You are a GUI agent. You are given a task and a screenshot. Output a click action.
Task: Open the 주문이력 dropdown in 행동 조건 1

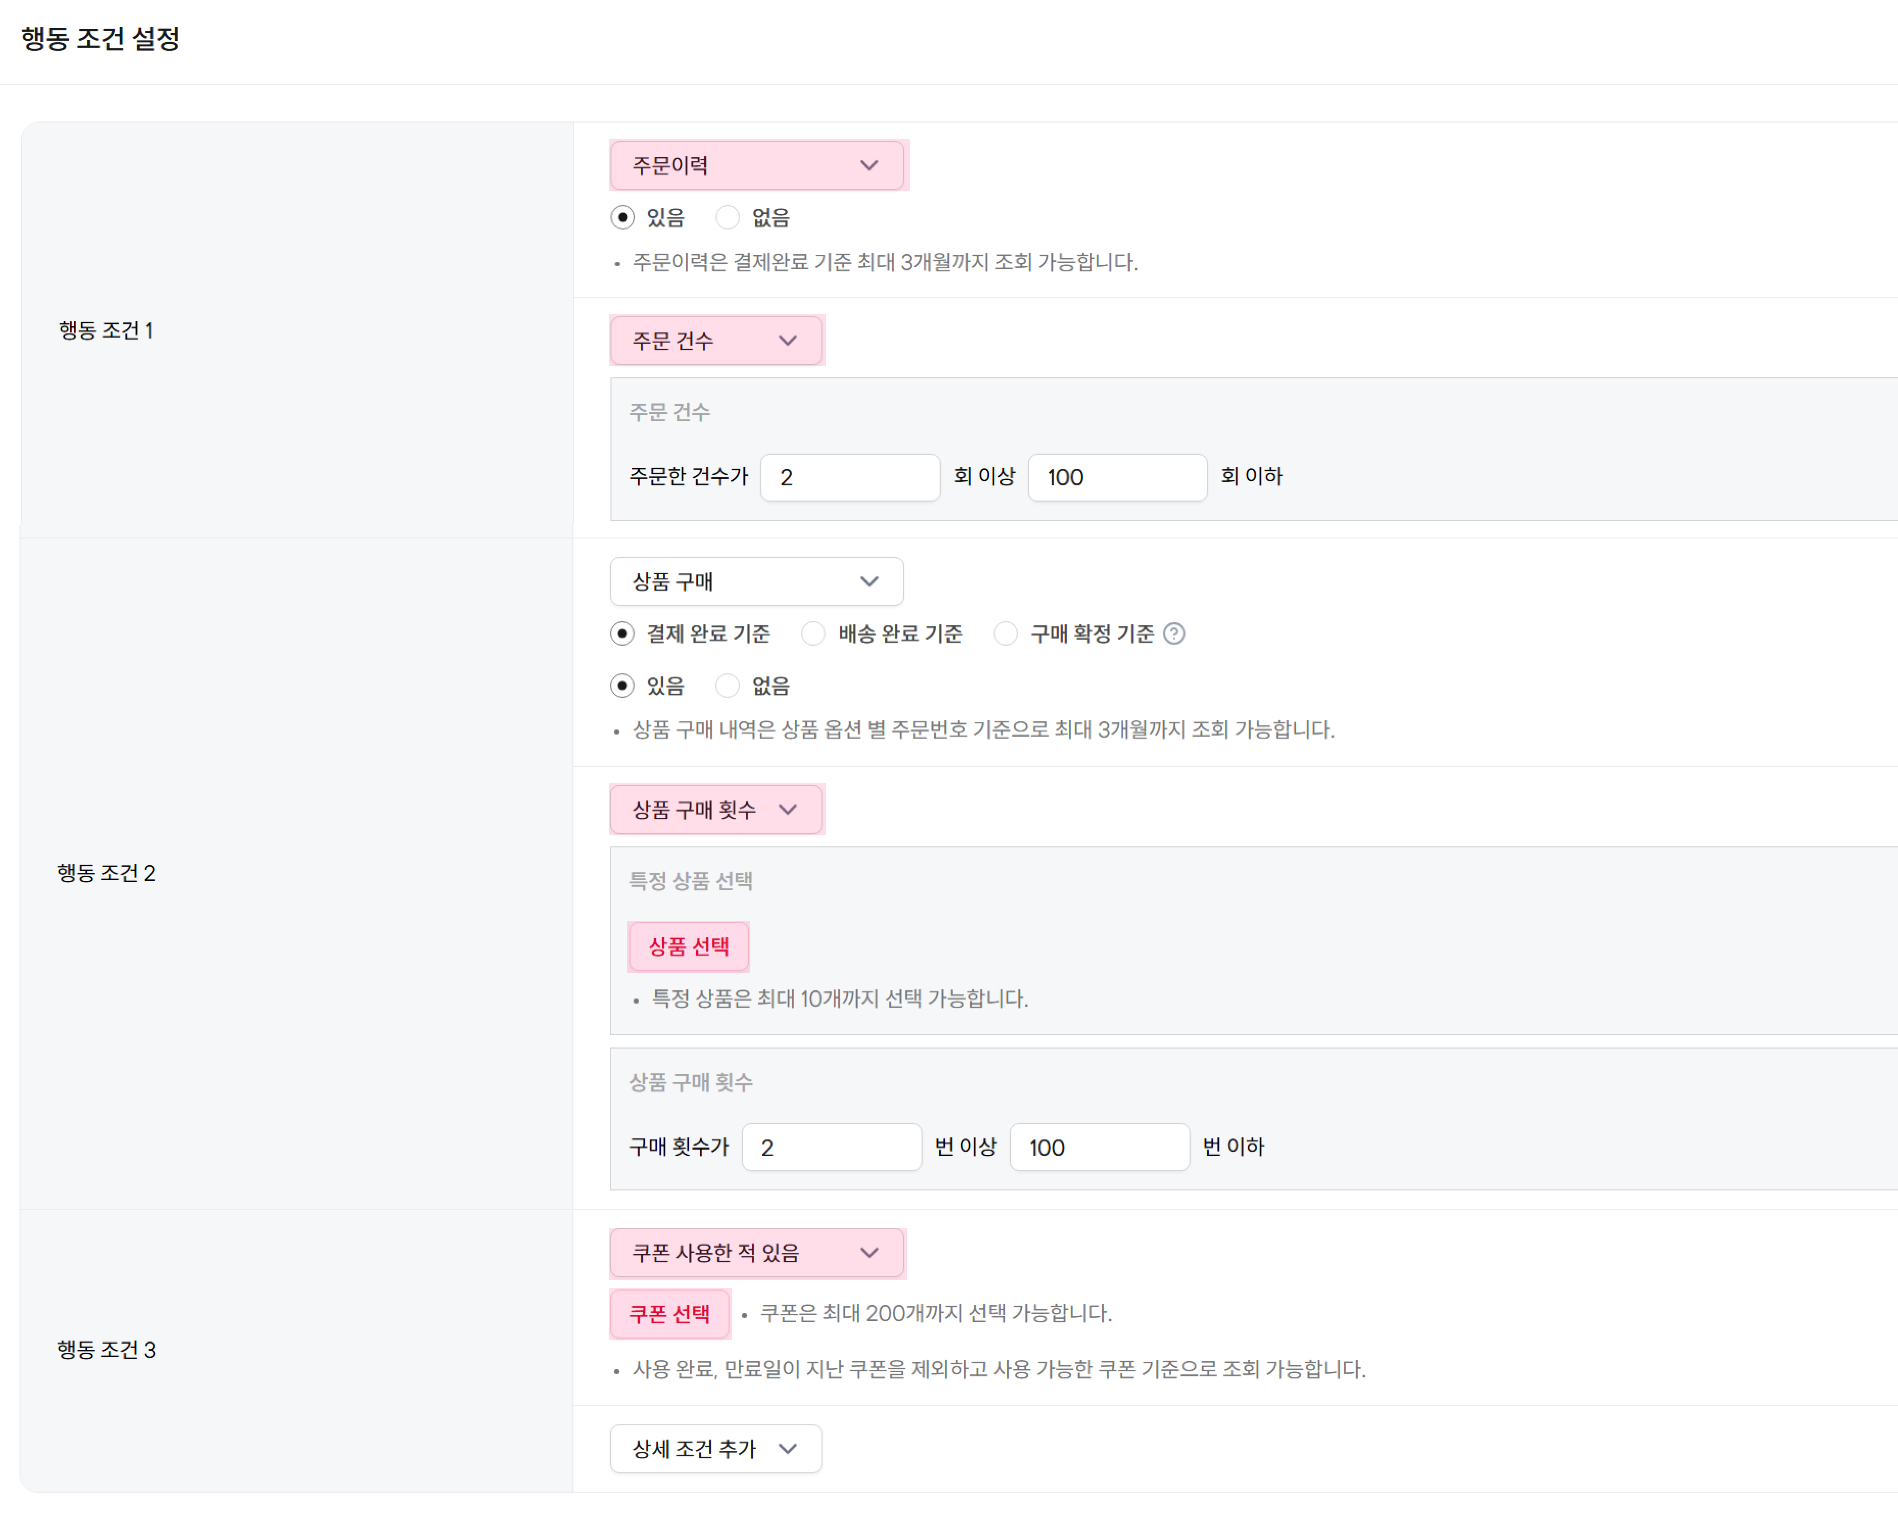click(x=757, y=165)
